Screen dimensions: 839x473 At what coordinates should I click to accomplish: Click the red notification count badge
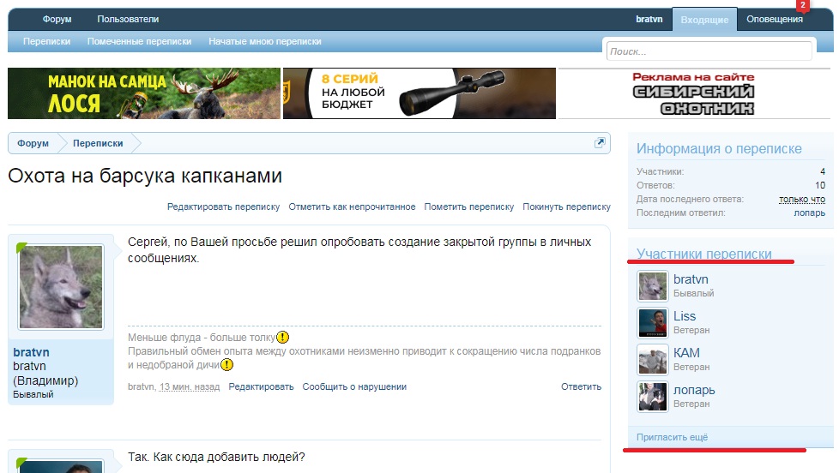click(803, 5)
